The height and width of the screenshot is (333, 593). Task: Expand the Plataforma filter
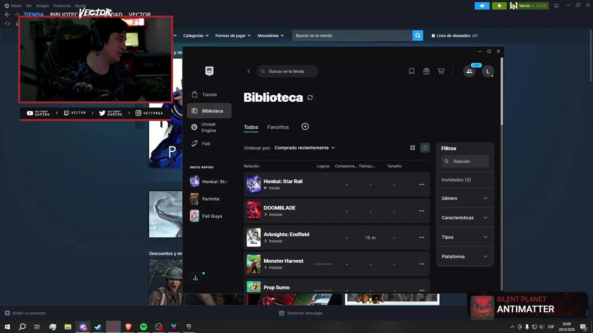tap(465, 256)
